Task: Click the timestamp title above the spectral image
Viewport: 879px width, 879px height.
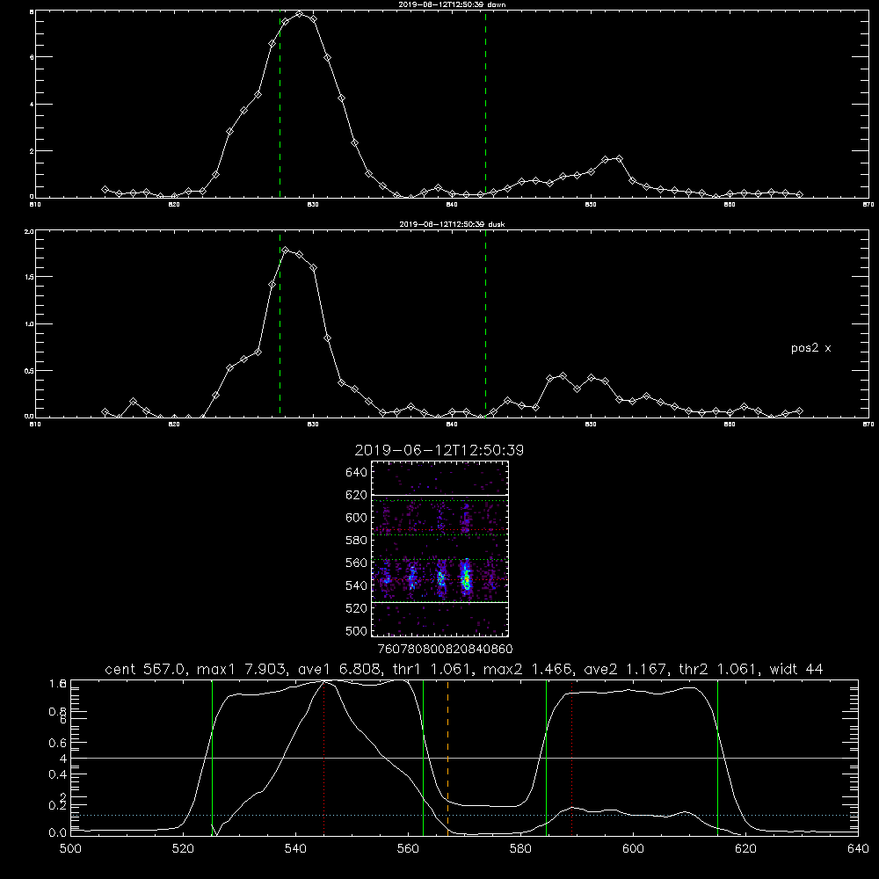Action: point(439,450)
